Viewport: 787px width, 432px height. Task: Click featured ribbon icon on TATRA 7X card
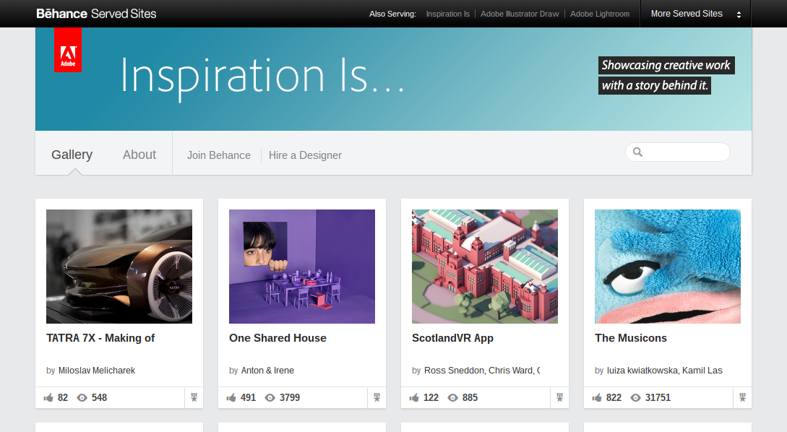(194, 398)
